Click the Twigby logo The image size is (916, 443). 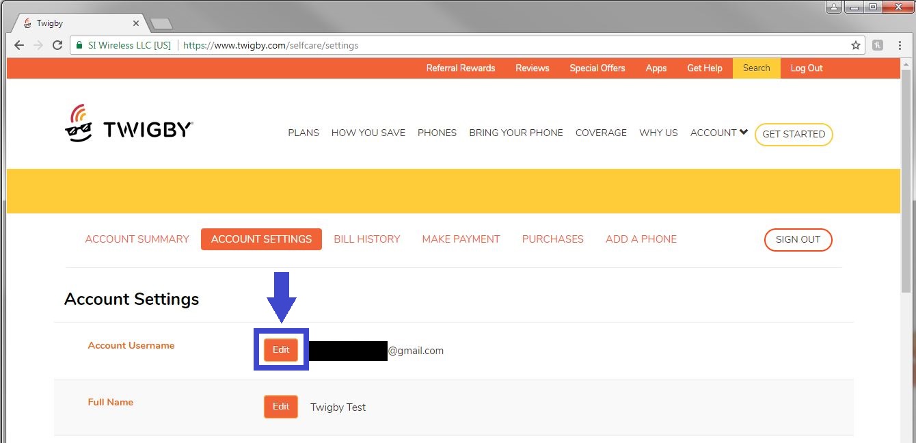(x=129, y=124)
